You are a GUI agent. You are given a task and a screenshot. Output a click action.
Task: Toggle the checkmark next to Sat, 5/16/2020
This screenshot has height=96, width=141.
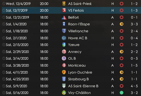tap(4, 93)
